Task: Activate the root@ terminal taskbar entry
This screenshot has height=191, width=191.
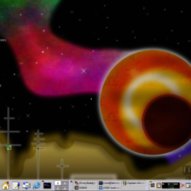Action: click(109, 183)
